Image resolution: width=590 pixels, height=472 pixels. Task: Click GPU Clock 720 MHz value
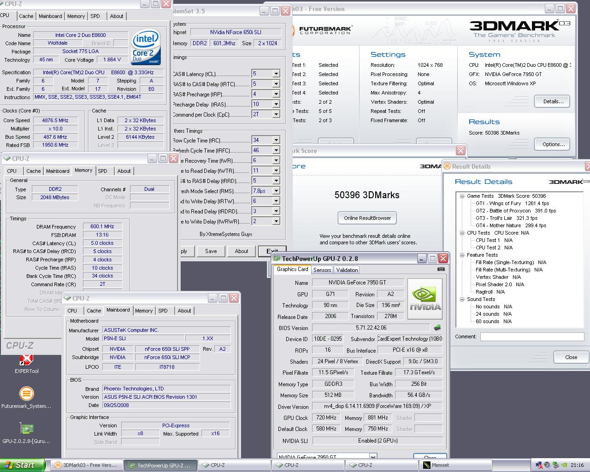[x=326, y=418]
